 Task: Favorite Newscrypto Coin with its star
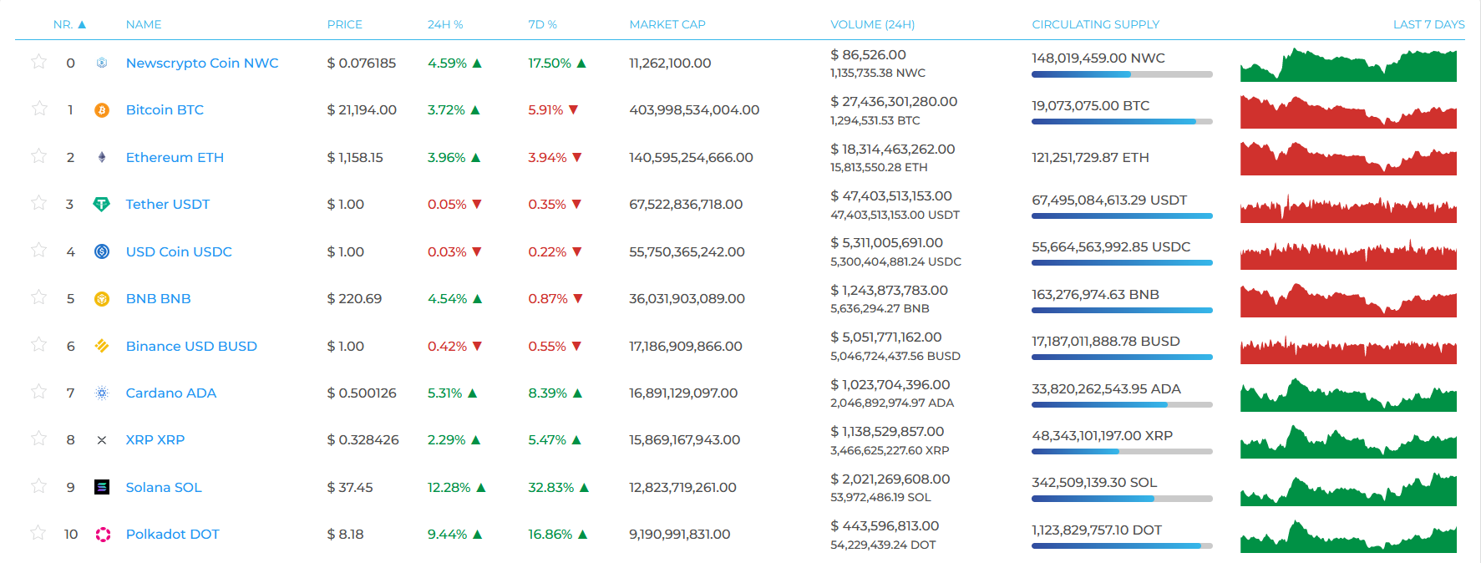[x=38, y=62]
